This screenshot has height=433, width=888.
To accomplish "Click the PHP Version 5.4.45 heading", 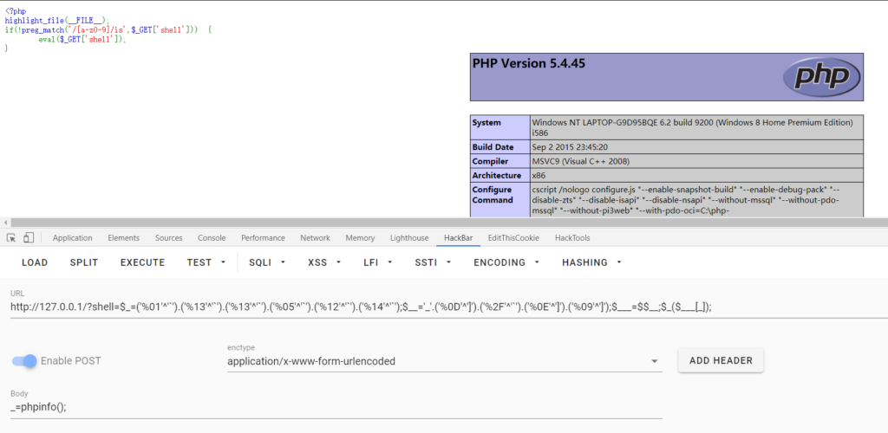I will point(529,64).
